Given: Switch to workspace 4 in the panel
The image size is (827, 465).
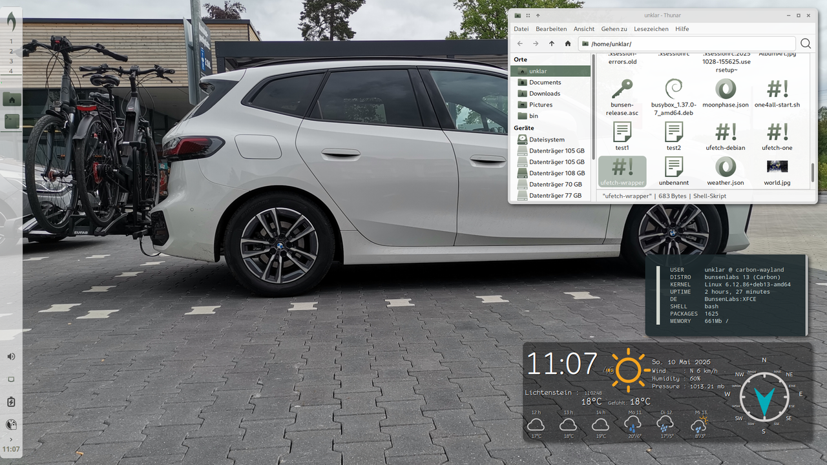Looking at the screenshot, I should [x=11, y=71].
